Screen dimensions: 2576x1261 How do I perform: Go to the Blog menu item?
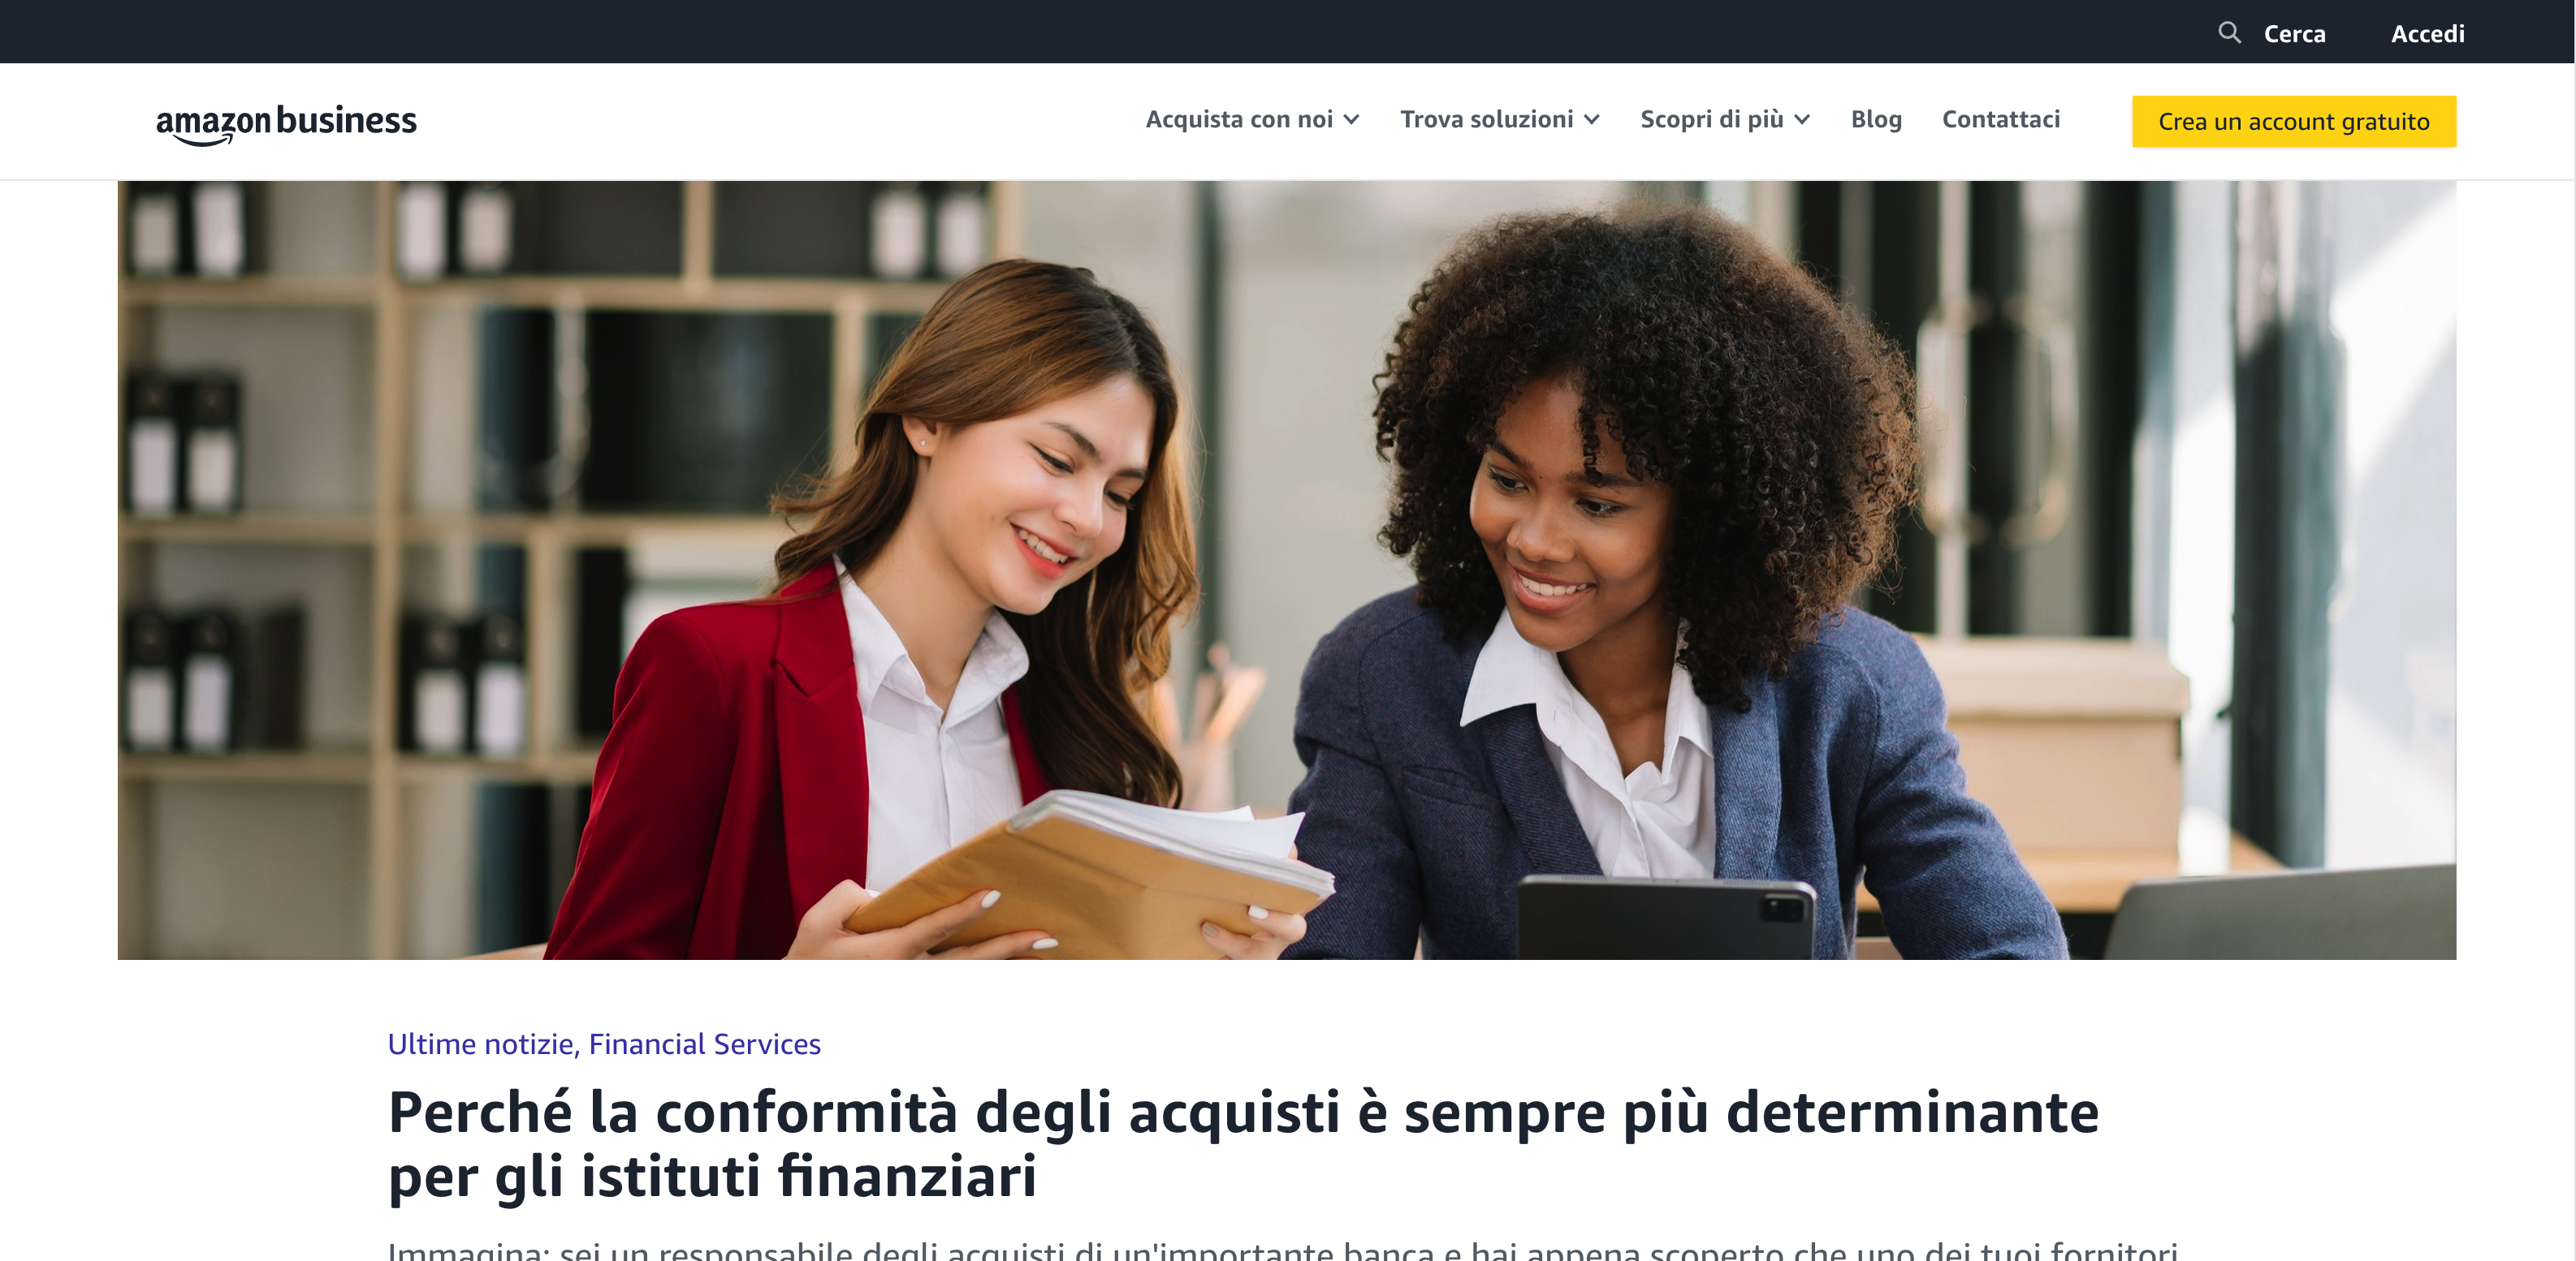coord(1876,120)
